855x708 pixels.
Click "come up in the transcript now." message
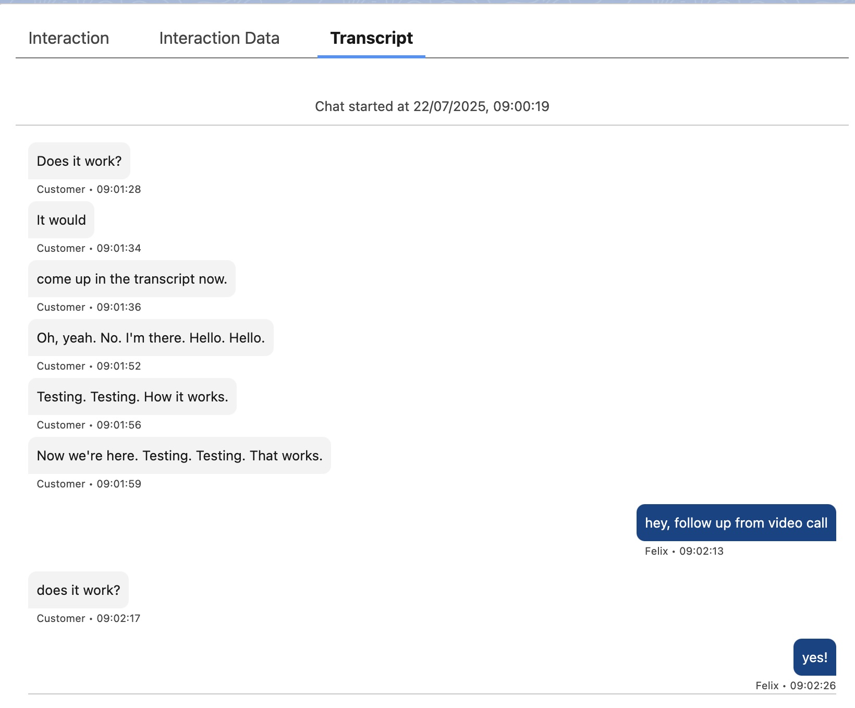tap(132, 279)
